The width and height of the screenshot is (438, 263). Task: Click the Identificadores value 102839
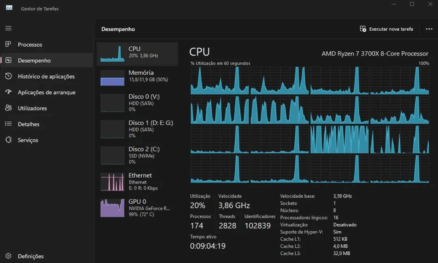point(257,225)
